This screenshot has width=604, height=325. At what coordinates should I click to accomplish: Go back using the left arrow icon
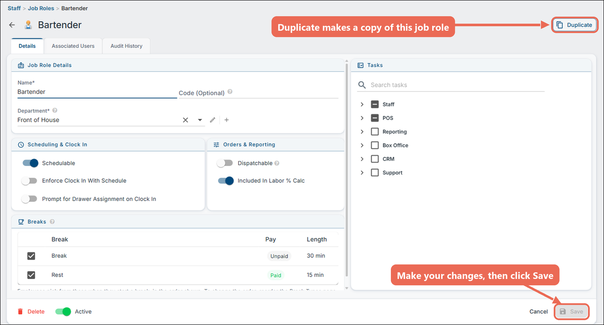pyautogui.click(x=12, y=25)
